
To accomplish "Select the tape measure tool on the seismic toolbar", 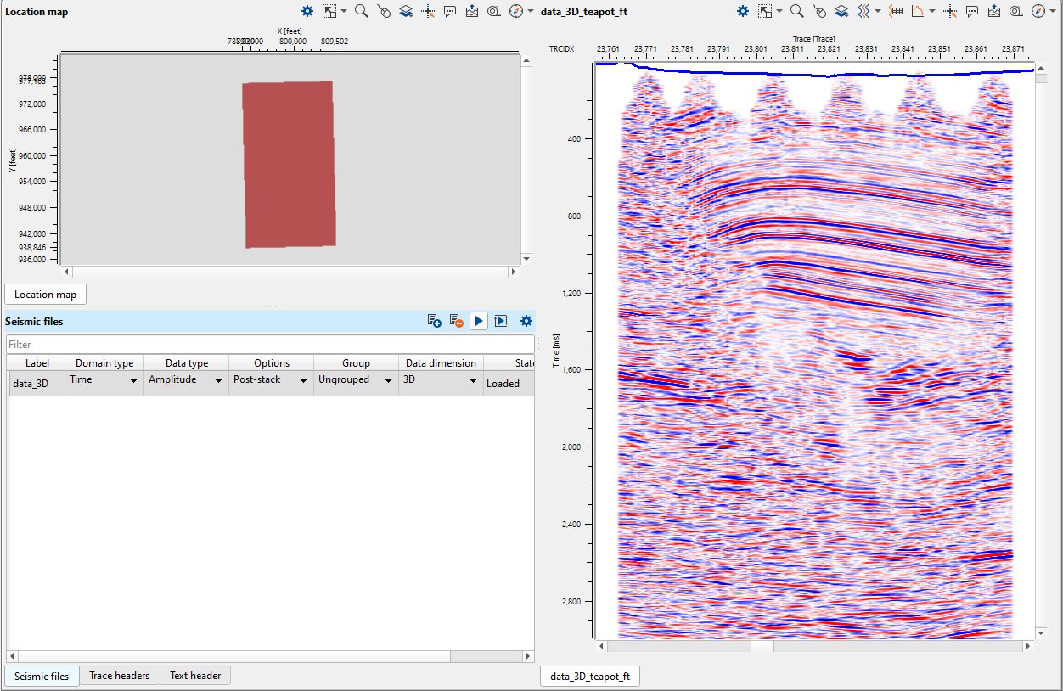I will coord(1015,11).
